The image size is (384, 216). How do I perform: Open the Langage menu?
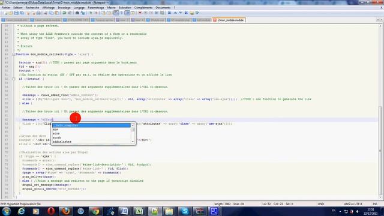79,8
